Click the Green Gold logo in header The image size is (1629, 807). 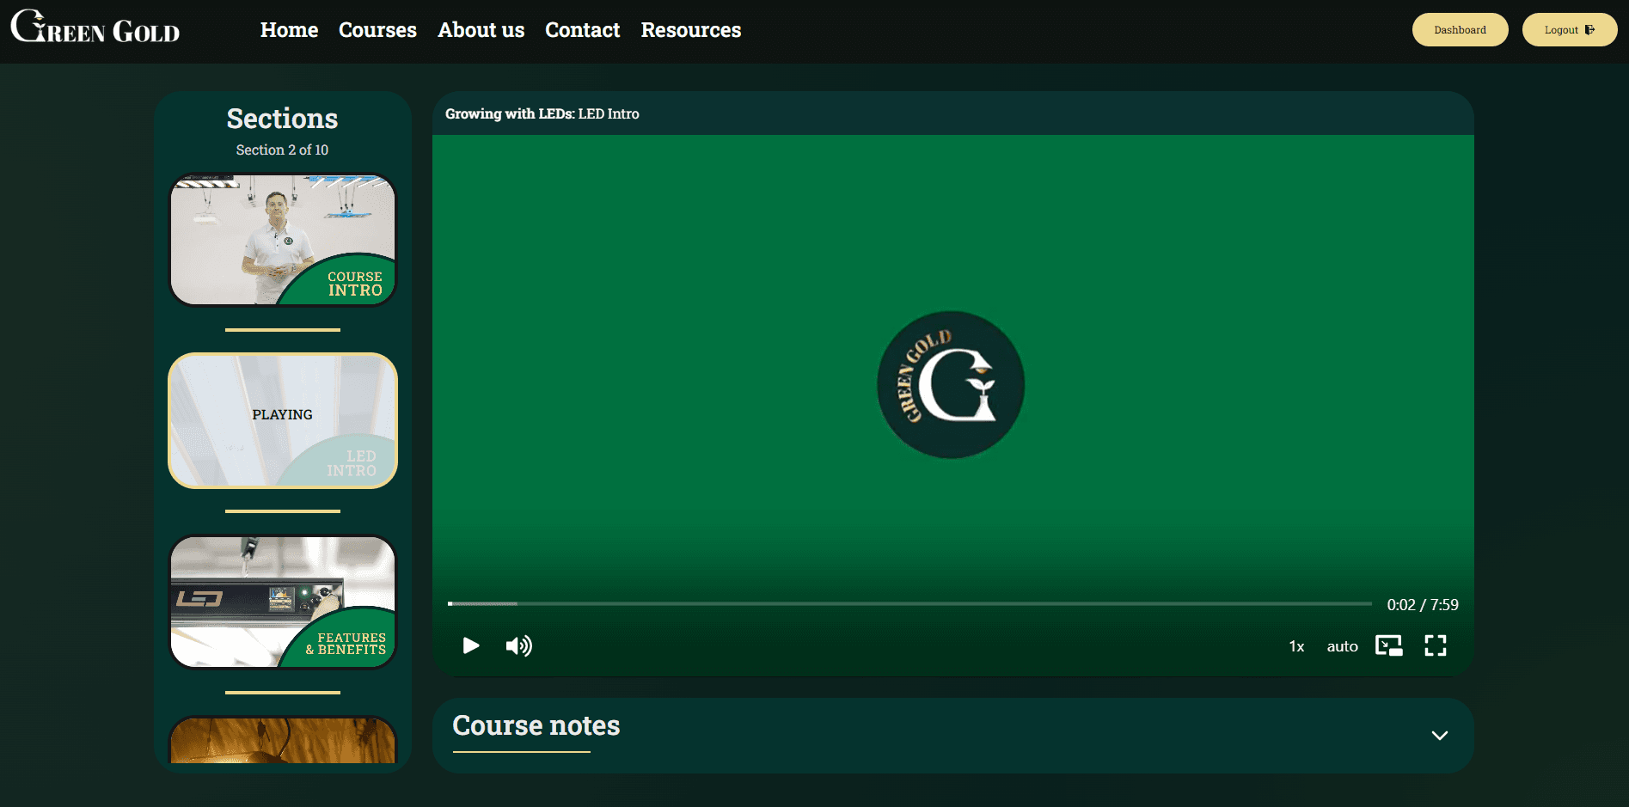pyautogui.click(x=95, y=28)
